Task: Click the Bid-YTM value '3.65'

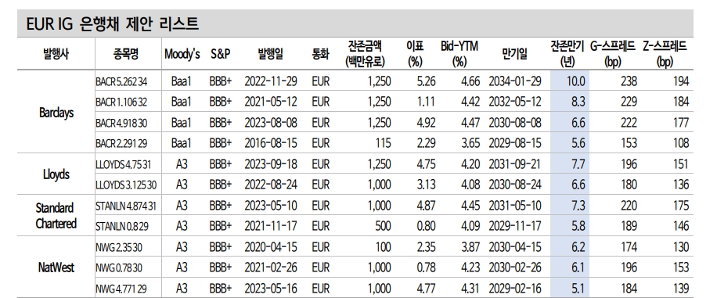Action: (470, 143)
